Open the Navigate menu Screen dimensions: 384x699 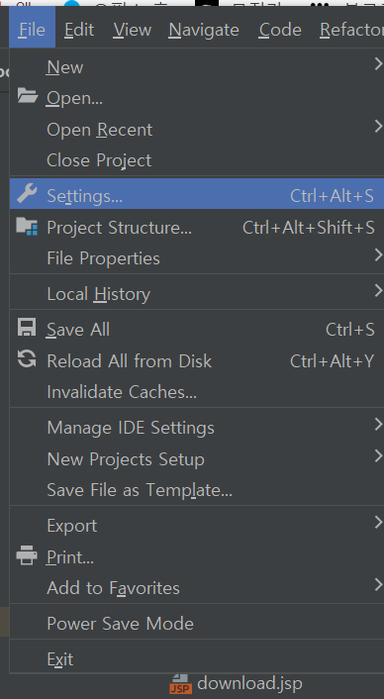[x=204, y=30]
